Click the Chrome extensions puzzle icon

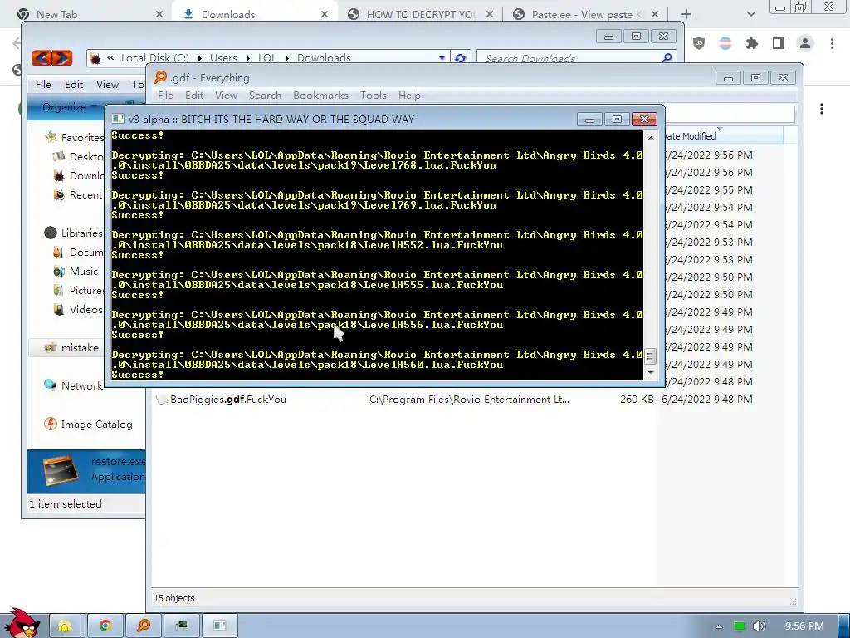[x=752, y=43]
